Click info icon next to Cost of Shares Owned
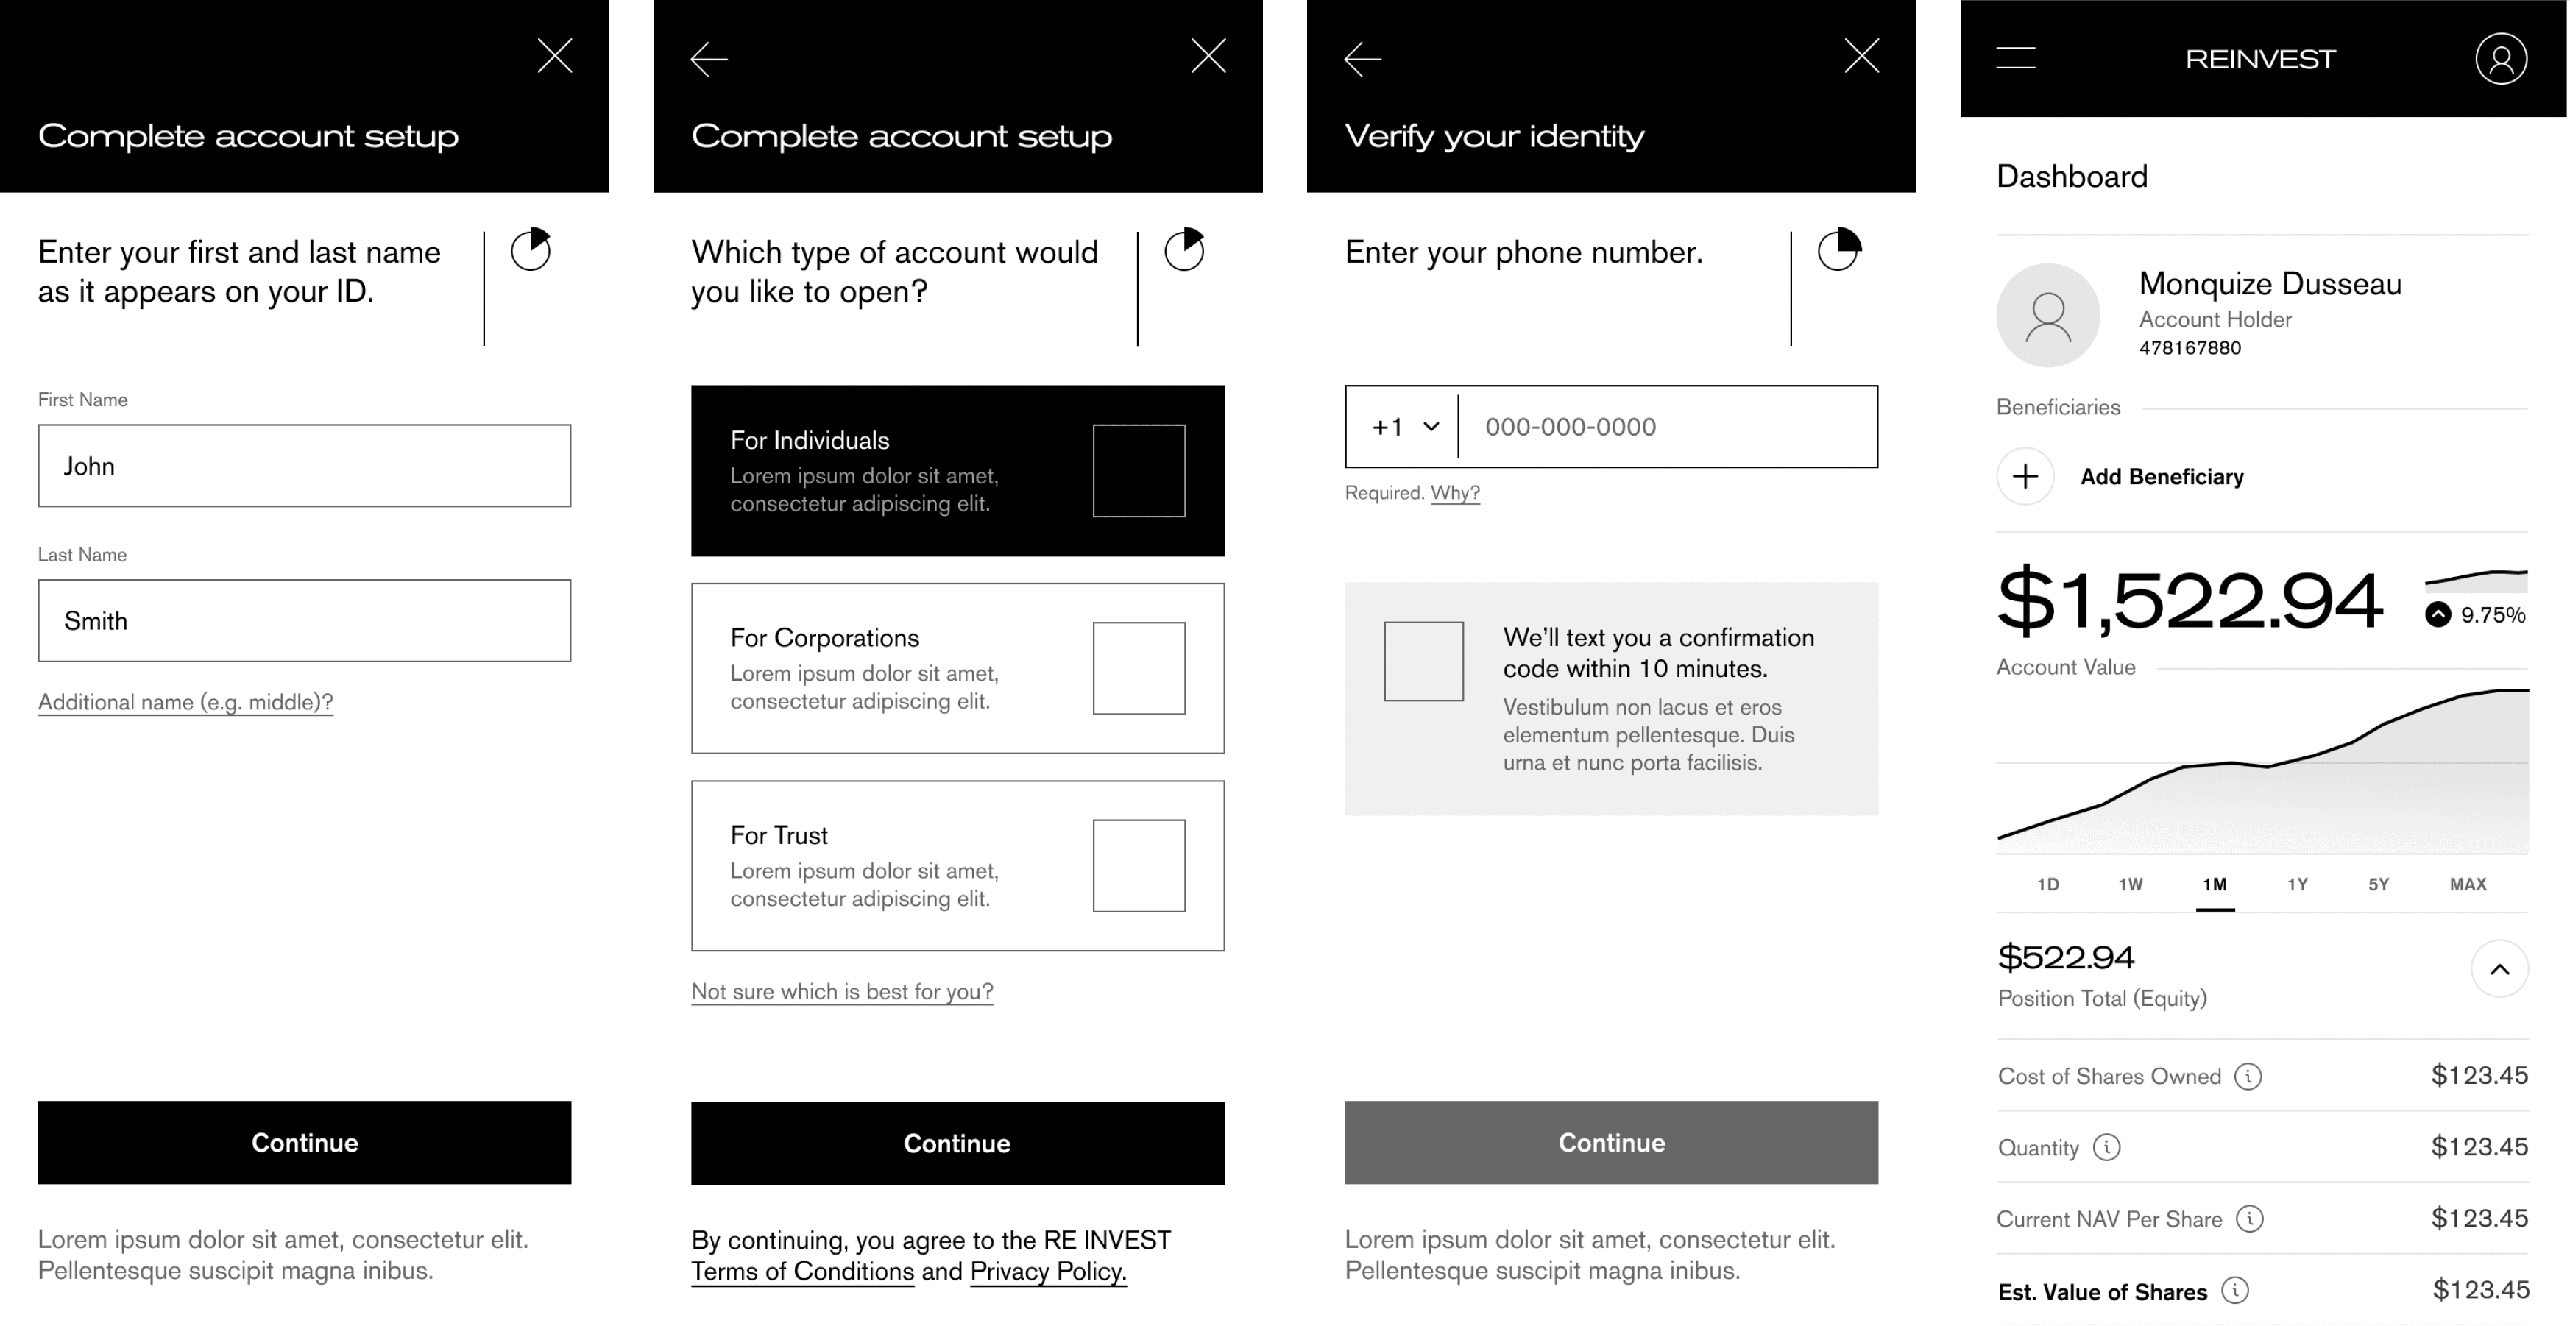This screenshot has width=2570, height=1326. click(x=2248, y=1076)
